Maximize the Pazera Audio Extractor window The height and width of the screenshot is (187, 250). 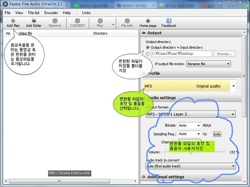(228, 3)
